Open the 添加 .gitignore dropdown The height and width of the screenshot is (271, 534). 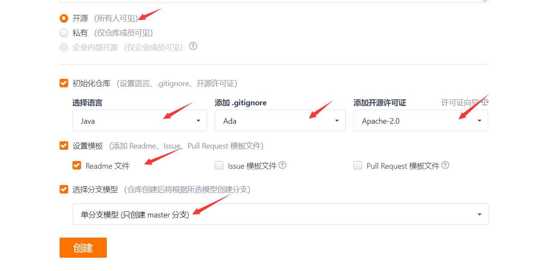tap(280, 120)
